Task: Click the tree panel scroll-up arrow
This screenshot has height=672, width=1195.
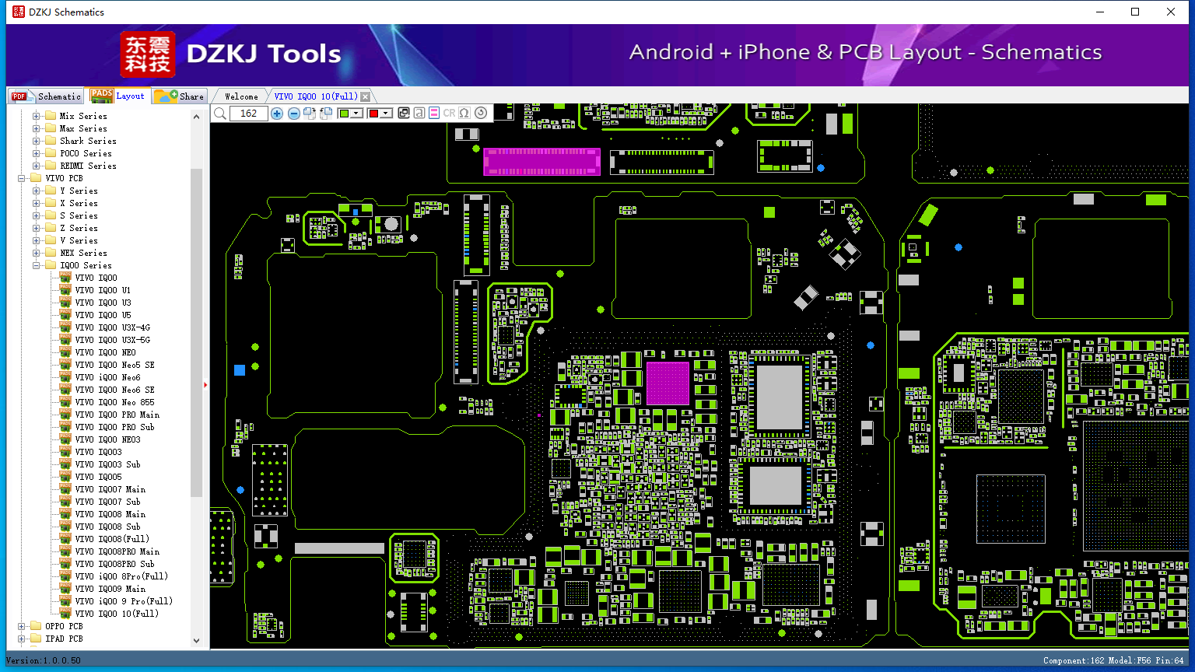Action: pos(196,117)
